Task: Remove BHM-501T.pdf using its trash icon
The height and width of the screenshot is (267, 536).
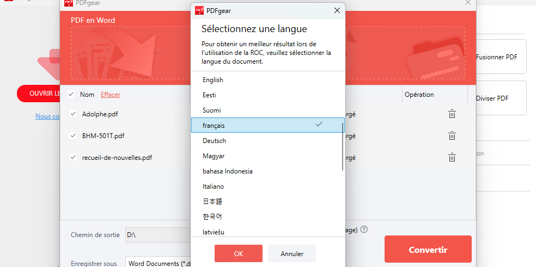Action: [x=452, y=135]
